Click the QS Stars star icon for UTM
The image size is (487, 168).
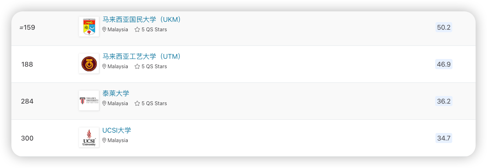tap(137, 66)
